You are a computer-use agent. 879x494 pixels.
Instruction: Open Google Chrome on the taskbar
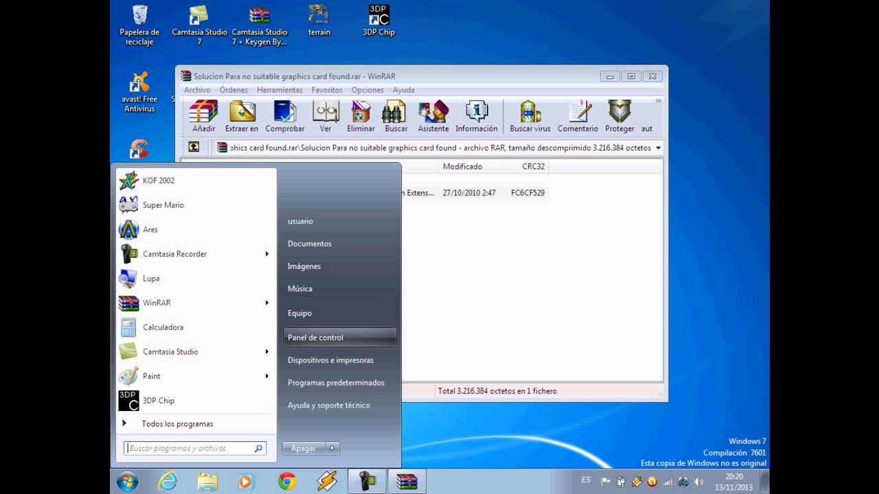click(x=287, y=482)
